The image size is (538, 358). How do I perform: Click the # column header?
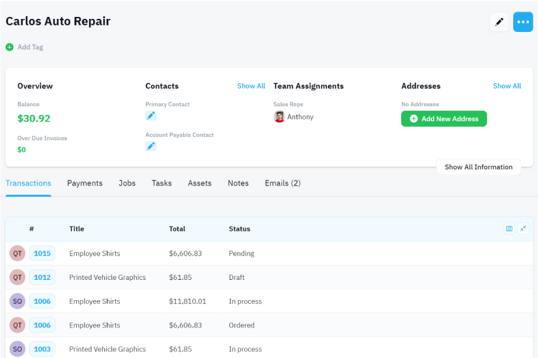pos(31,228)
